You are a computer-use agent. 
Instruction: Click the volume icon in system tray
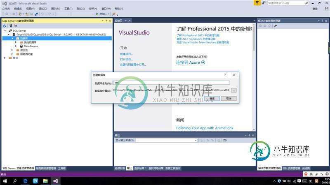(x=289, y=181)
